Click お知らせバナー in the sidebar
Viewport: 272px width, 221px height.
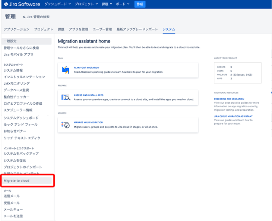tap(15, 131)
